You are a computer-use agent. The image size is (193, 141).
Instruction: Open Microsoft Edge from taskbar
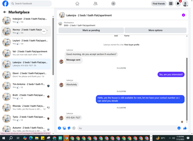click(x=31, y=138)
